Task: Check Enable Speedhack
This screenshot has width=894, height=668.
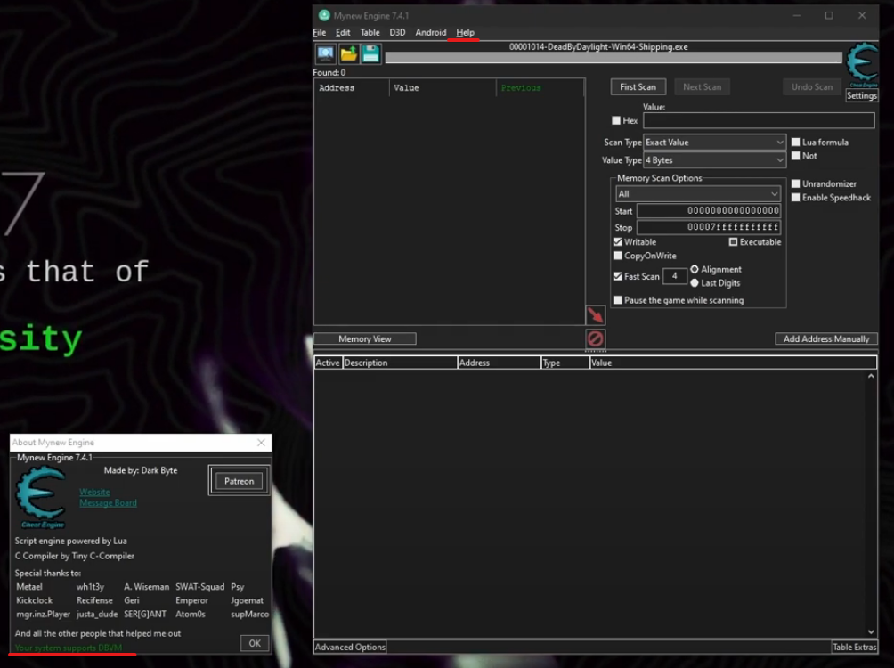Action: (796, 198)
